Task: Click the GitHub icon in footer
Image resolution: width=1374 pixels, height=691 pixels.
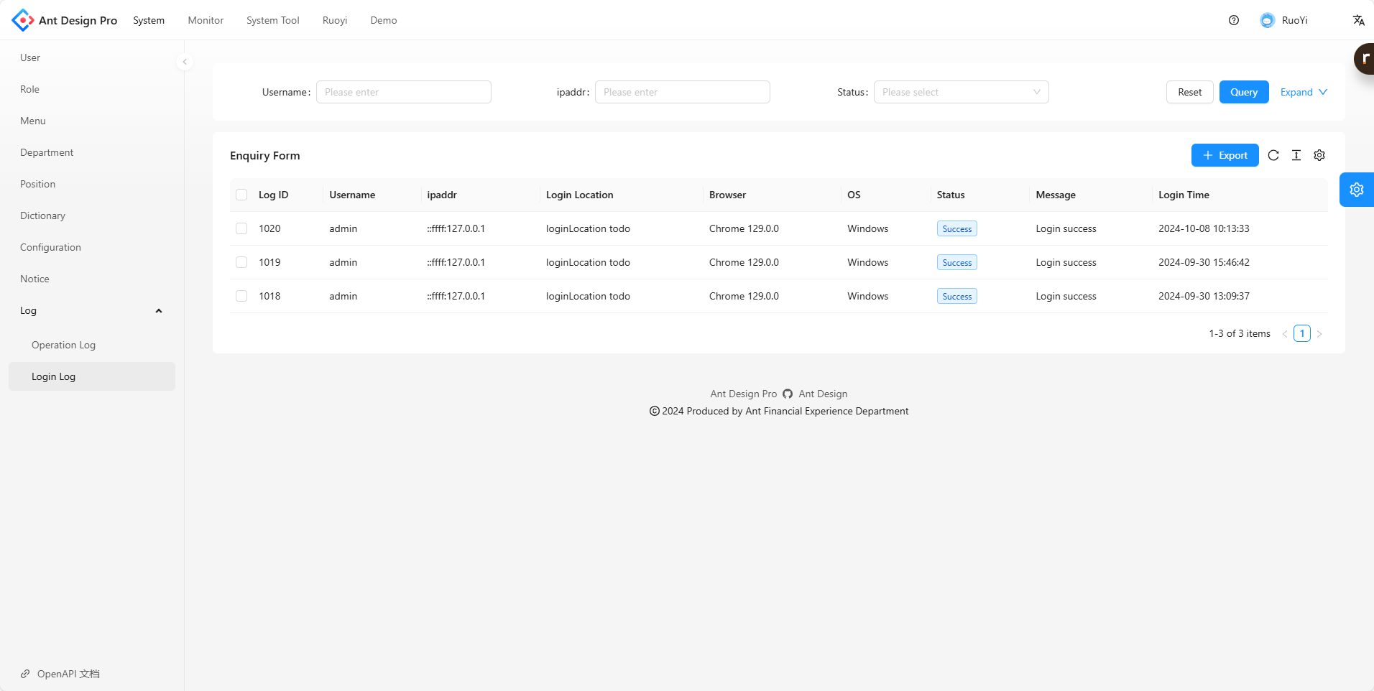Action: point(788,394)
